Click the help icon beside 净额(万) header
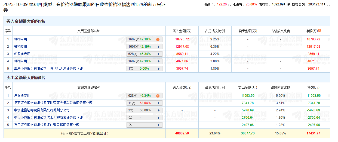The height and width of the screenshot is (142, 338). click(319, 31)
